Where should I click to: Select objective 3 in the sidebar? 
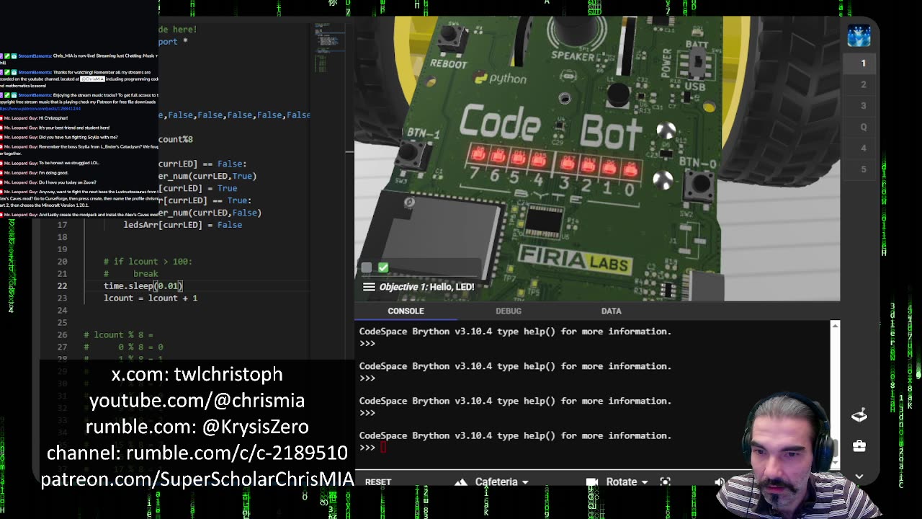pos(863,106)
